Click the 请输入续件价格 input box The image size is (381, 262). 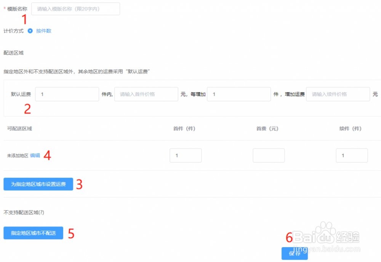(338, 94)
